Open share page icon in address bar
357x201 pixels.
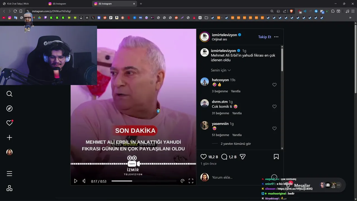coord(285,11)
